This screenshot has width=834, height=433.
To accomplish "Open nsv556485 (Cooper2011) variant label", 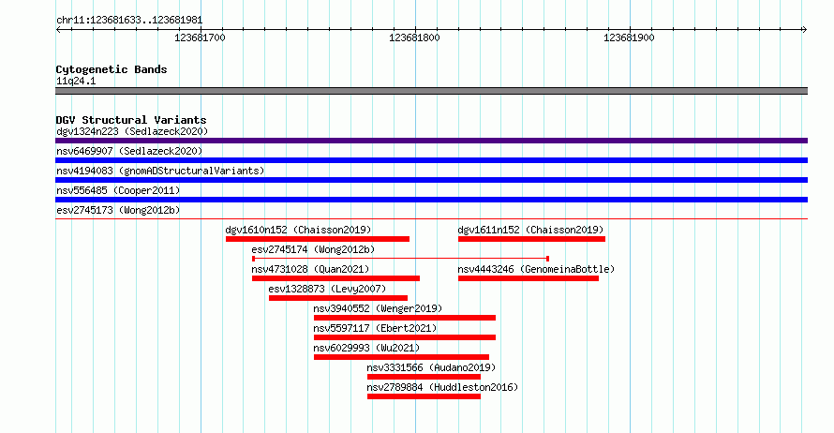I will pyautogui.click(x=118, y=190).
